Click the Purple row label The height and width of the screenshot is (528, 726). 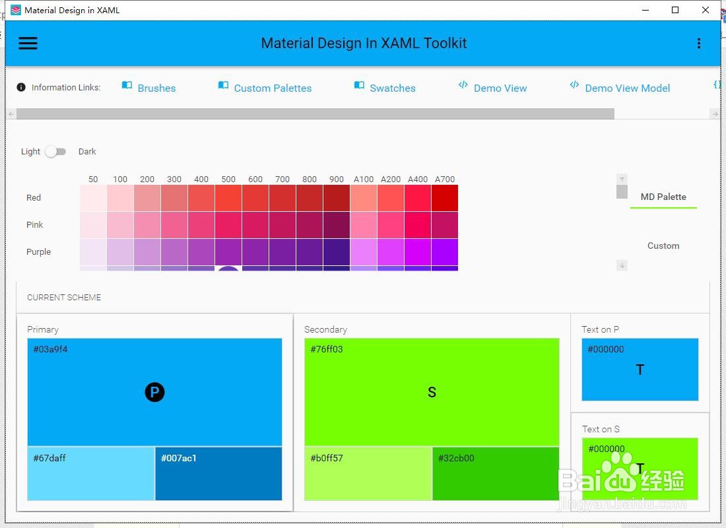click(x=38, y=252)
